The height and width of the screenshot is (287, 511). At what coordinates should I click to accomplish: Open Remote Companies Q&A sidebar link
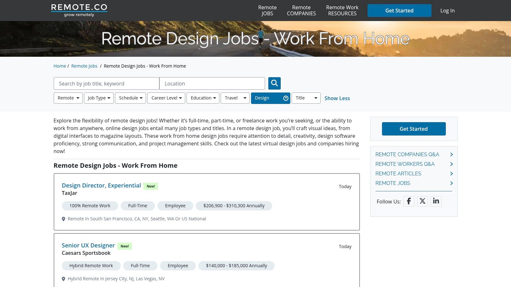[407, 154]
